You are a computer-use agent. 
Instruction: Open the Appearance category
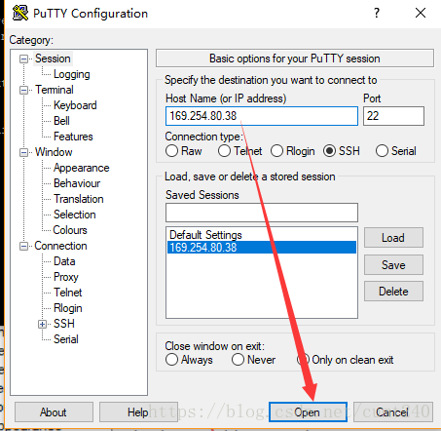81,168
